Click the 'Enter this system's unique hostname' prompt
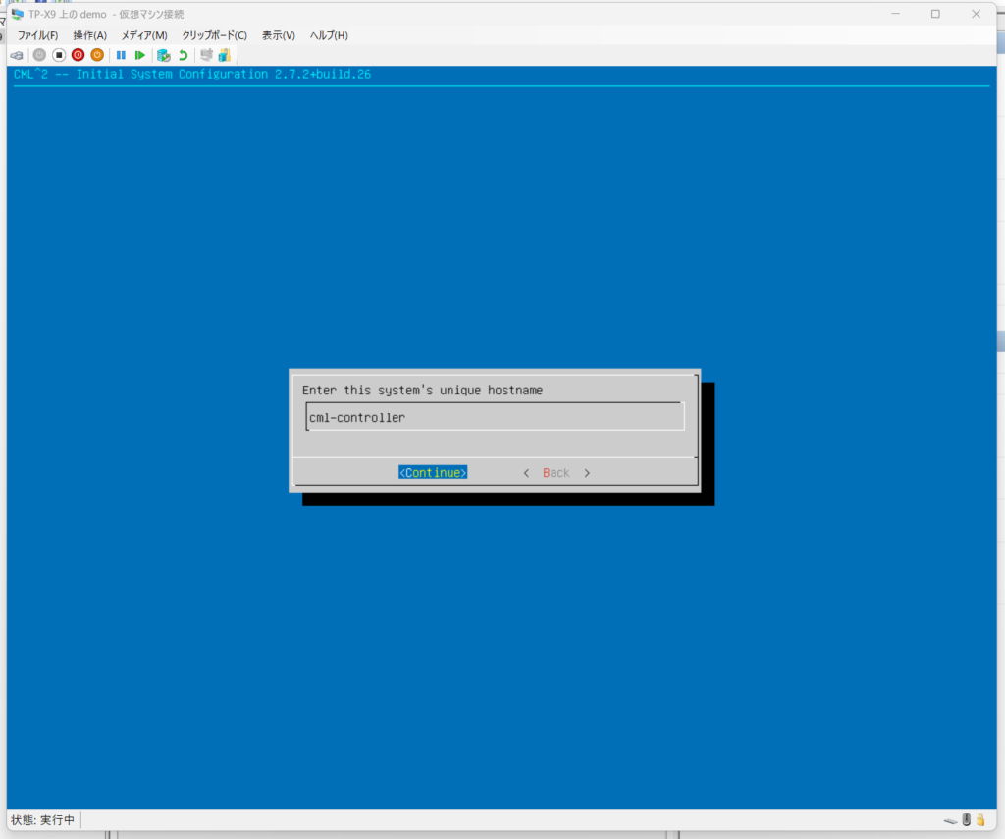 coord(422,390)
